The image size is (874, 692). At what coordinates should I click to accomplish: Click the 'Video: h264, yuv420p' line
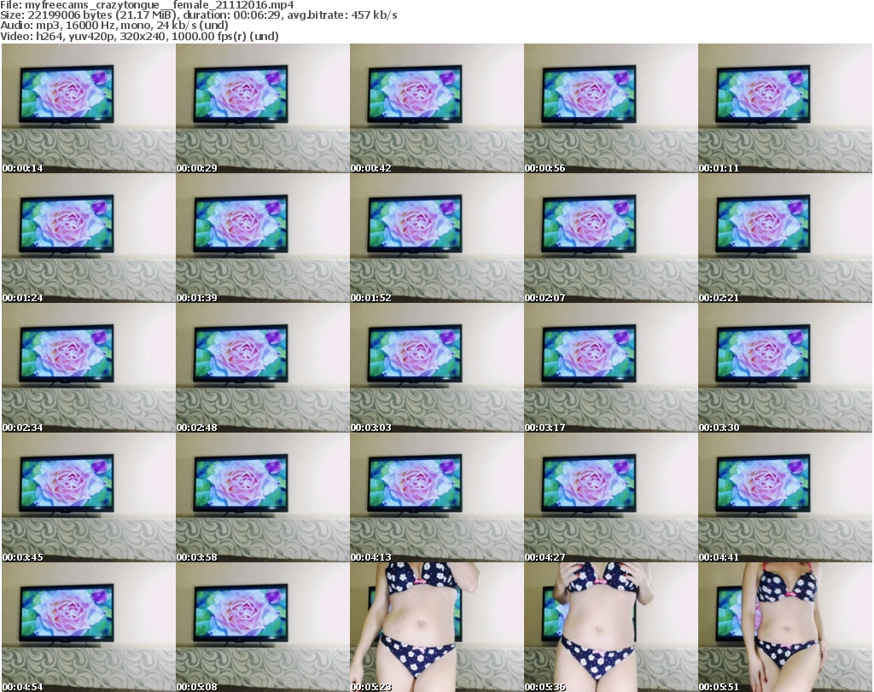point(139,36)
